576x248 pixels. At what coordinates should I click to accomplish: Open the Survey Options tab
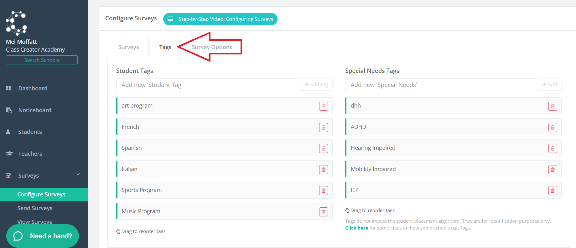click(x=212, y=47)
